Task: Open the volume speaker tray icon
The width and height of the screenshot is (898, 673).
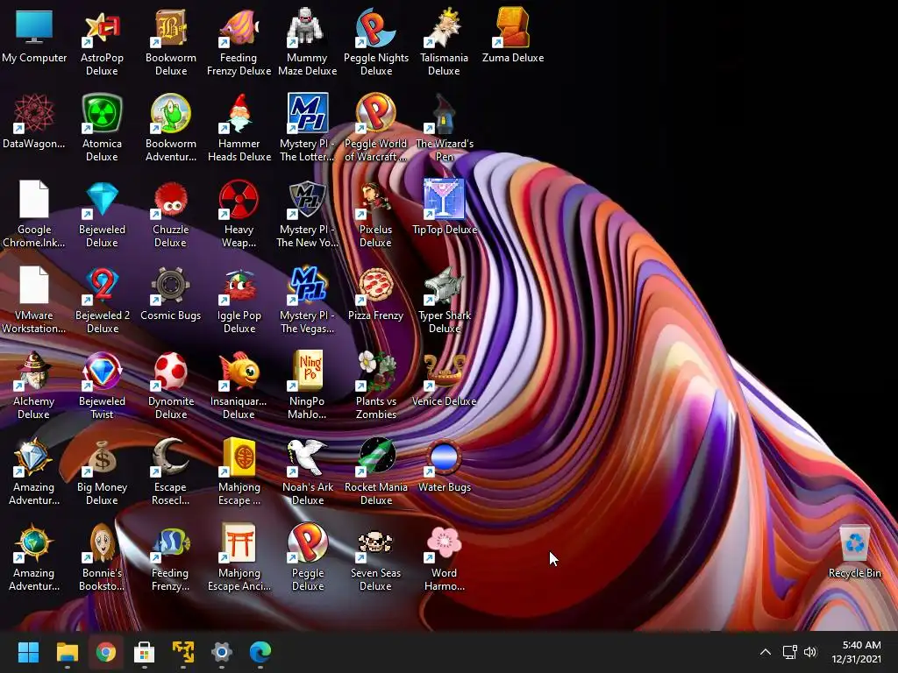Action: [809, 652]
